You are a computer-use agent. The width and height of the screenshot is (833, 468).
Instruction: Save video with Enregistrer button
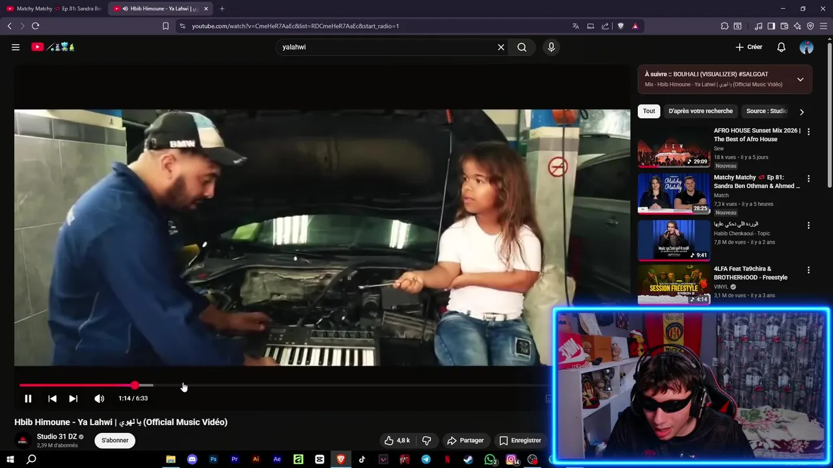pos(520,440)
